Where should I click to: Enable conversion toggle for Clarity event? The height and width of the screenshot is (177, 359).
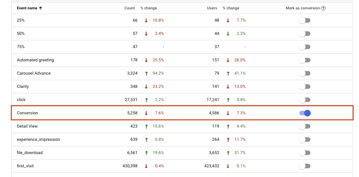pos(305,87)
